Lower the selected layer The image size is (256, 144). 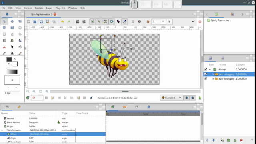click(214, 140)
